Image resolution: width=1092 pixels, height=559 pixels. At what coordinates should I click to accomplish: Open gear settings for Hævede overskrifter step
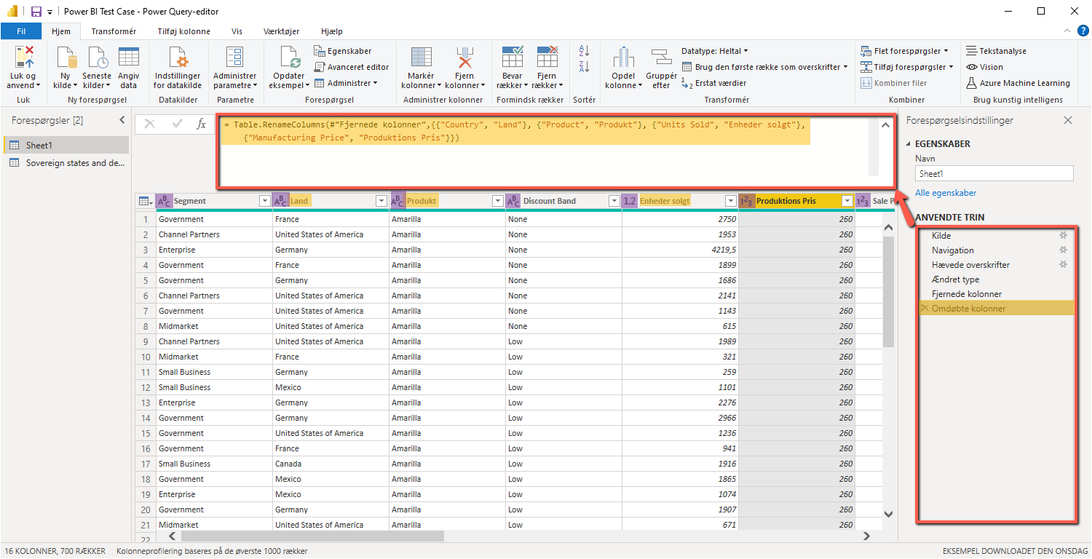click(1063, 264)
